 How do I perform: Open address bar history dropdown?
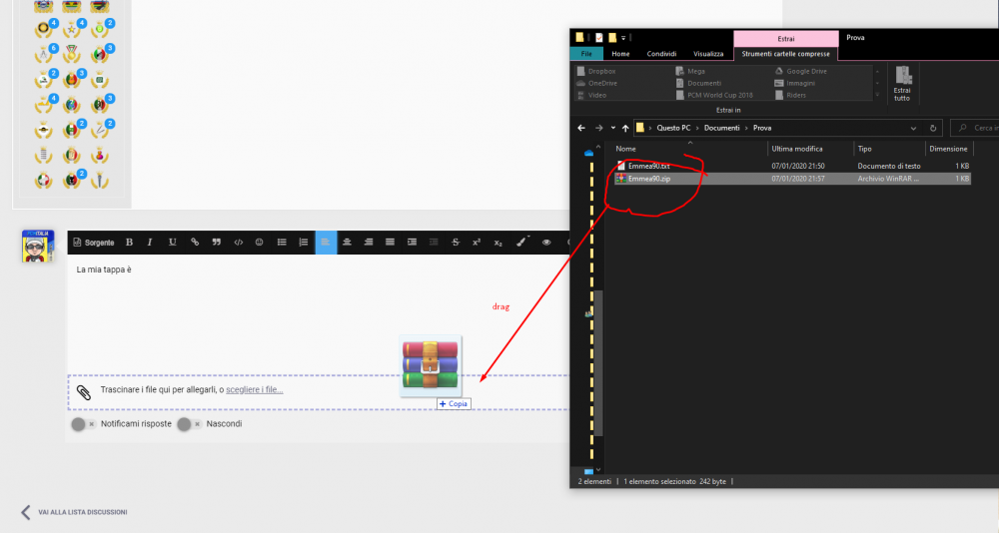click(x=913, y=128)
